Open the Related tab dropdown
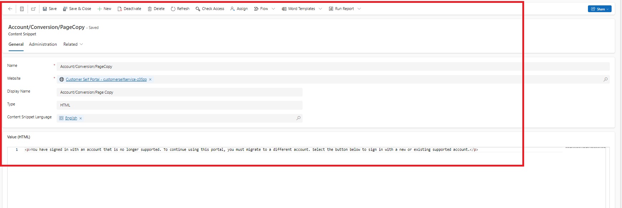 [x=73, y=44]
